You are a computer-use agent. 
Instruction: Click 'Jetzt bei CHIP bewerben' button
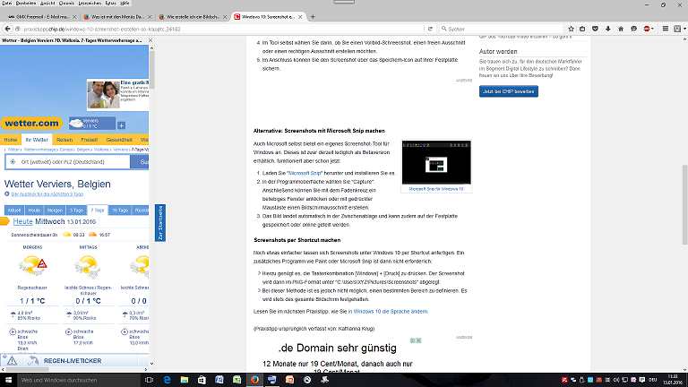click(x=509, y=91)
